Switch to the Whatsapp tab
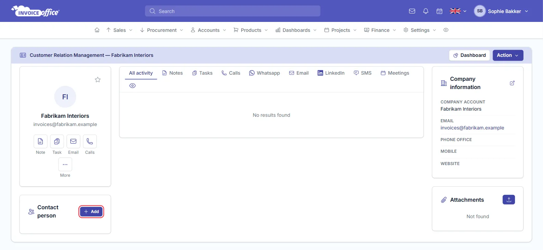Image resolution: width=543 pixels, height=250 pixels. pos(264,73)
